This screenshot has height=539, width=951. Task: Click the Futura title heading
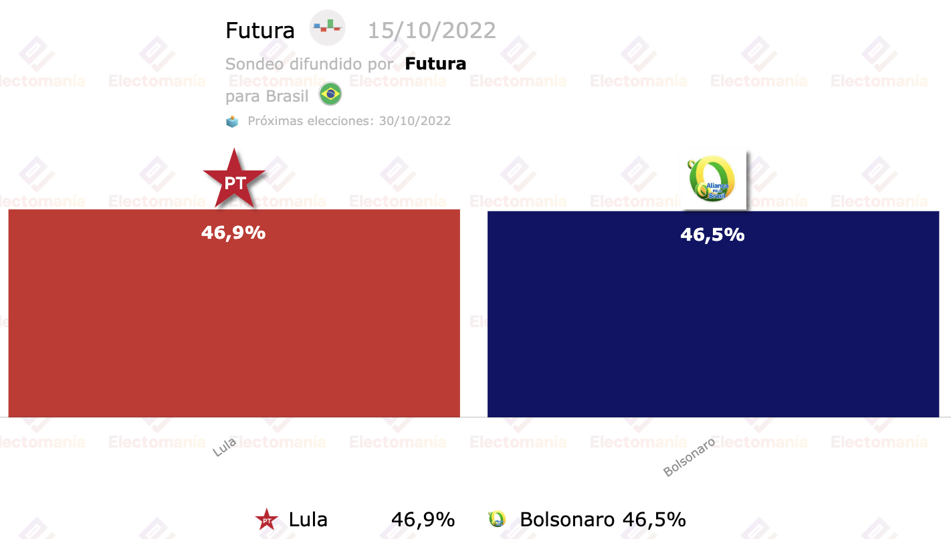260,31
